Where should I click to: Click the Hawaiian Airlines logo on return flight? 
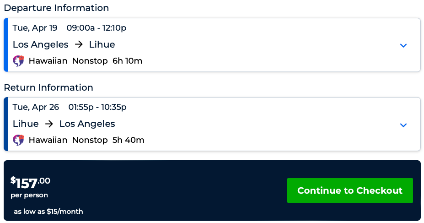click(x=18, y=140)
